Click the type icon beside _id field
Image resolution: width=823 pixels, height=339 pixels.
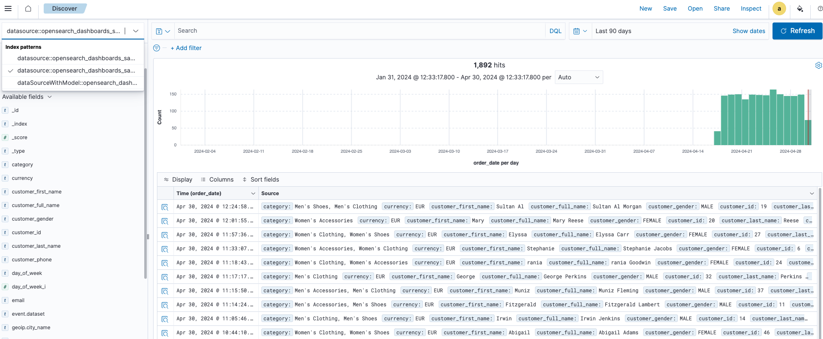(5, 110)
